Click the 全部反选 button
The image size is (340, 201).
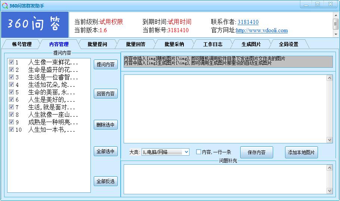pos(105,182)
